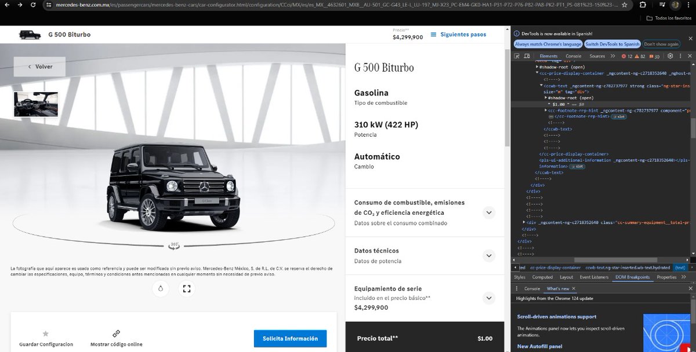Open the Chrome extensions puzzle icon
This screenshot has height=352, width=696.
point(641,5)
